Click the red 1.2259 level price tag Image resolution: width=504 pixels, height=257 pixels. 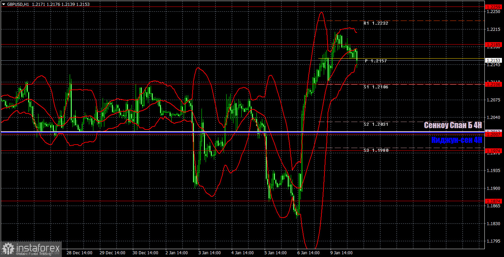(x=493, y=7)
